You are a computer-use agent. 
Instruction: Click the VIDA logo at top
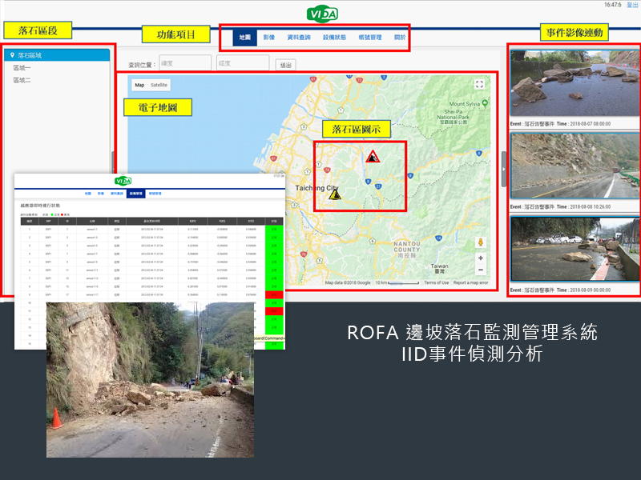point(322,14)
